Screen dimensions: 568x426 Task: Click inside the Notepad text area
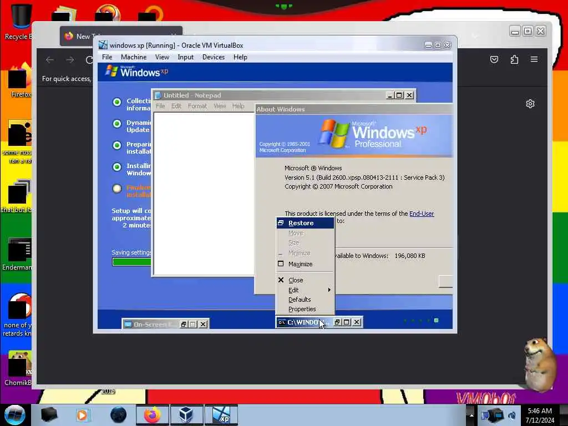(204, 194)
